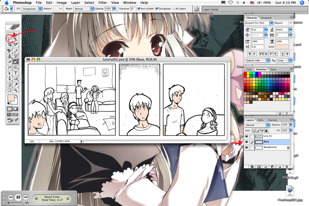Enable the All Layers checkbox

click(x=173, y=9)
